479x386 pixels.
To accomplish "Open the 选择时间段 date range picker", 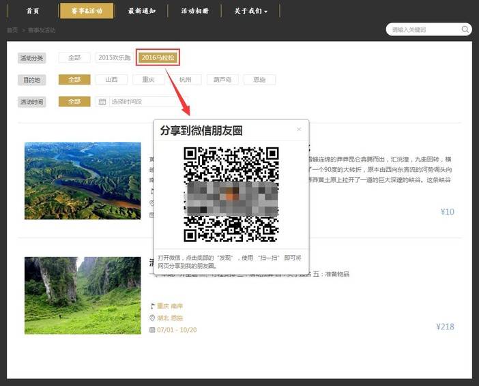I will point(136,102).
